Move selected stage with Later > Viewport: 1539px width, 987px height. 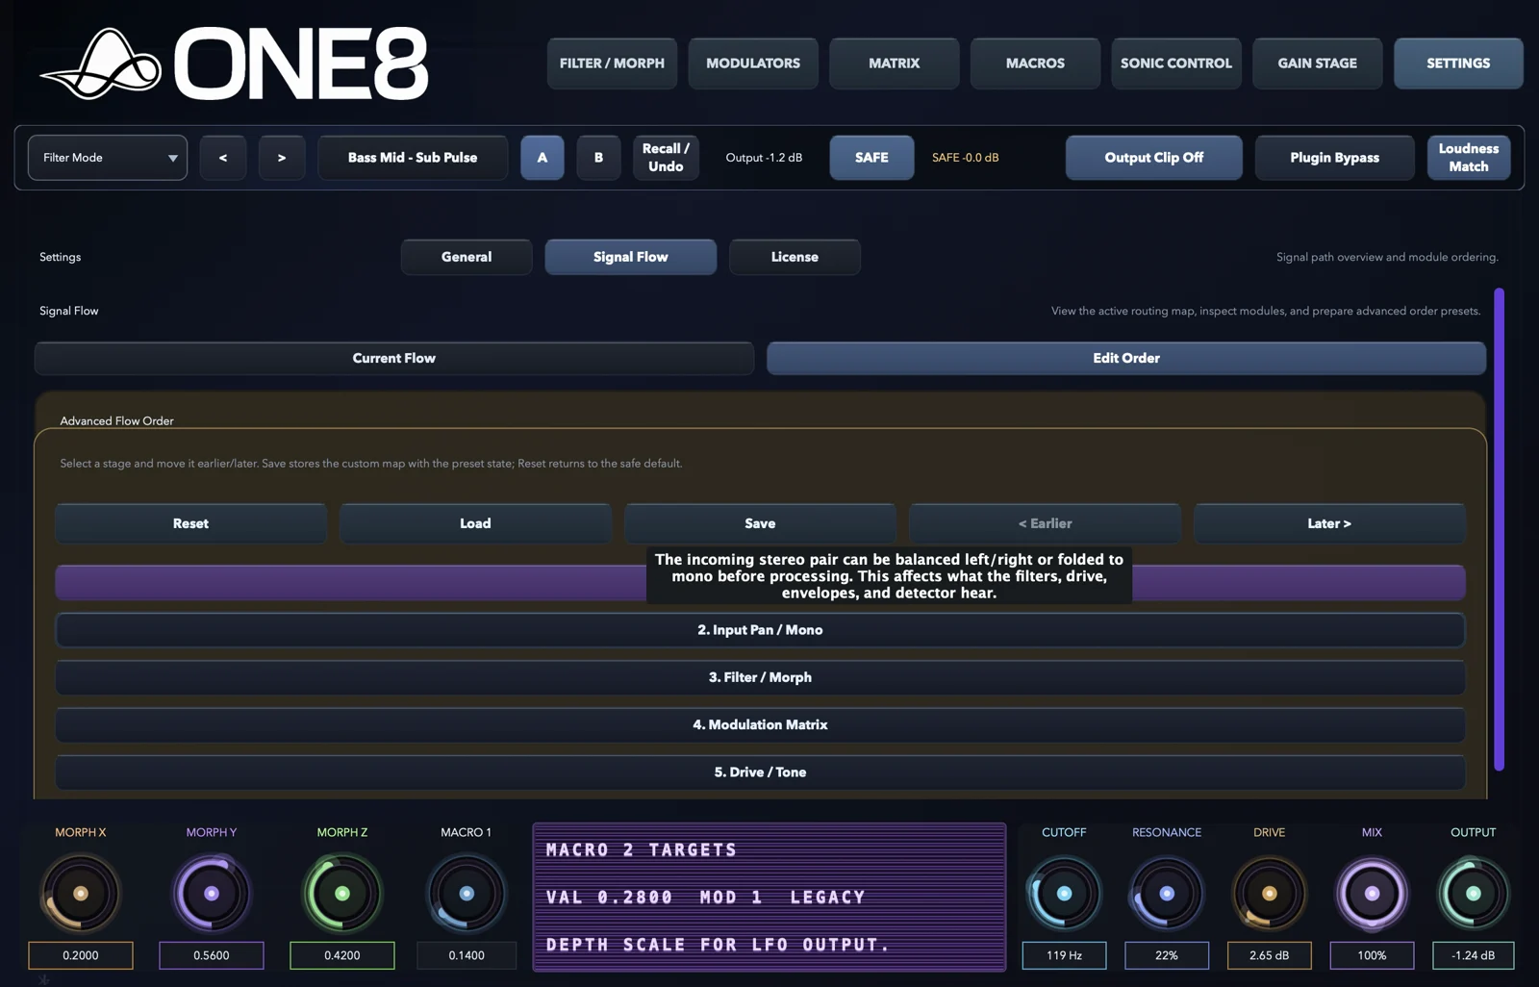click(x=1329, y=523)
